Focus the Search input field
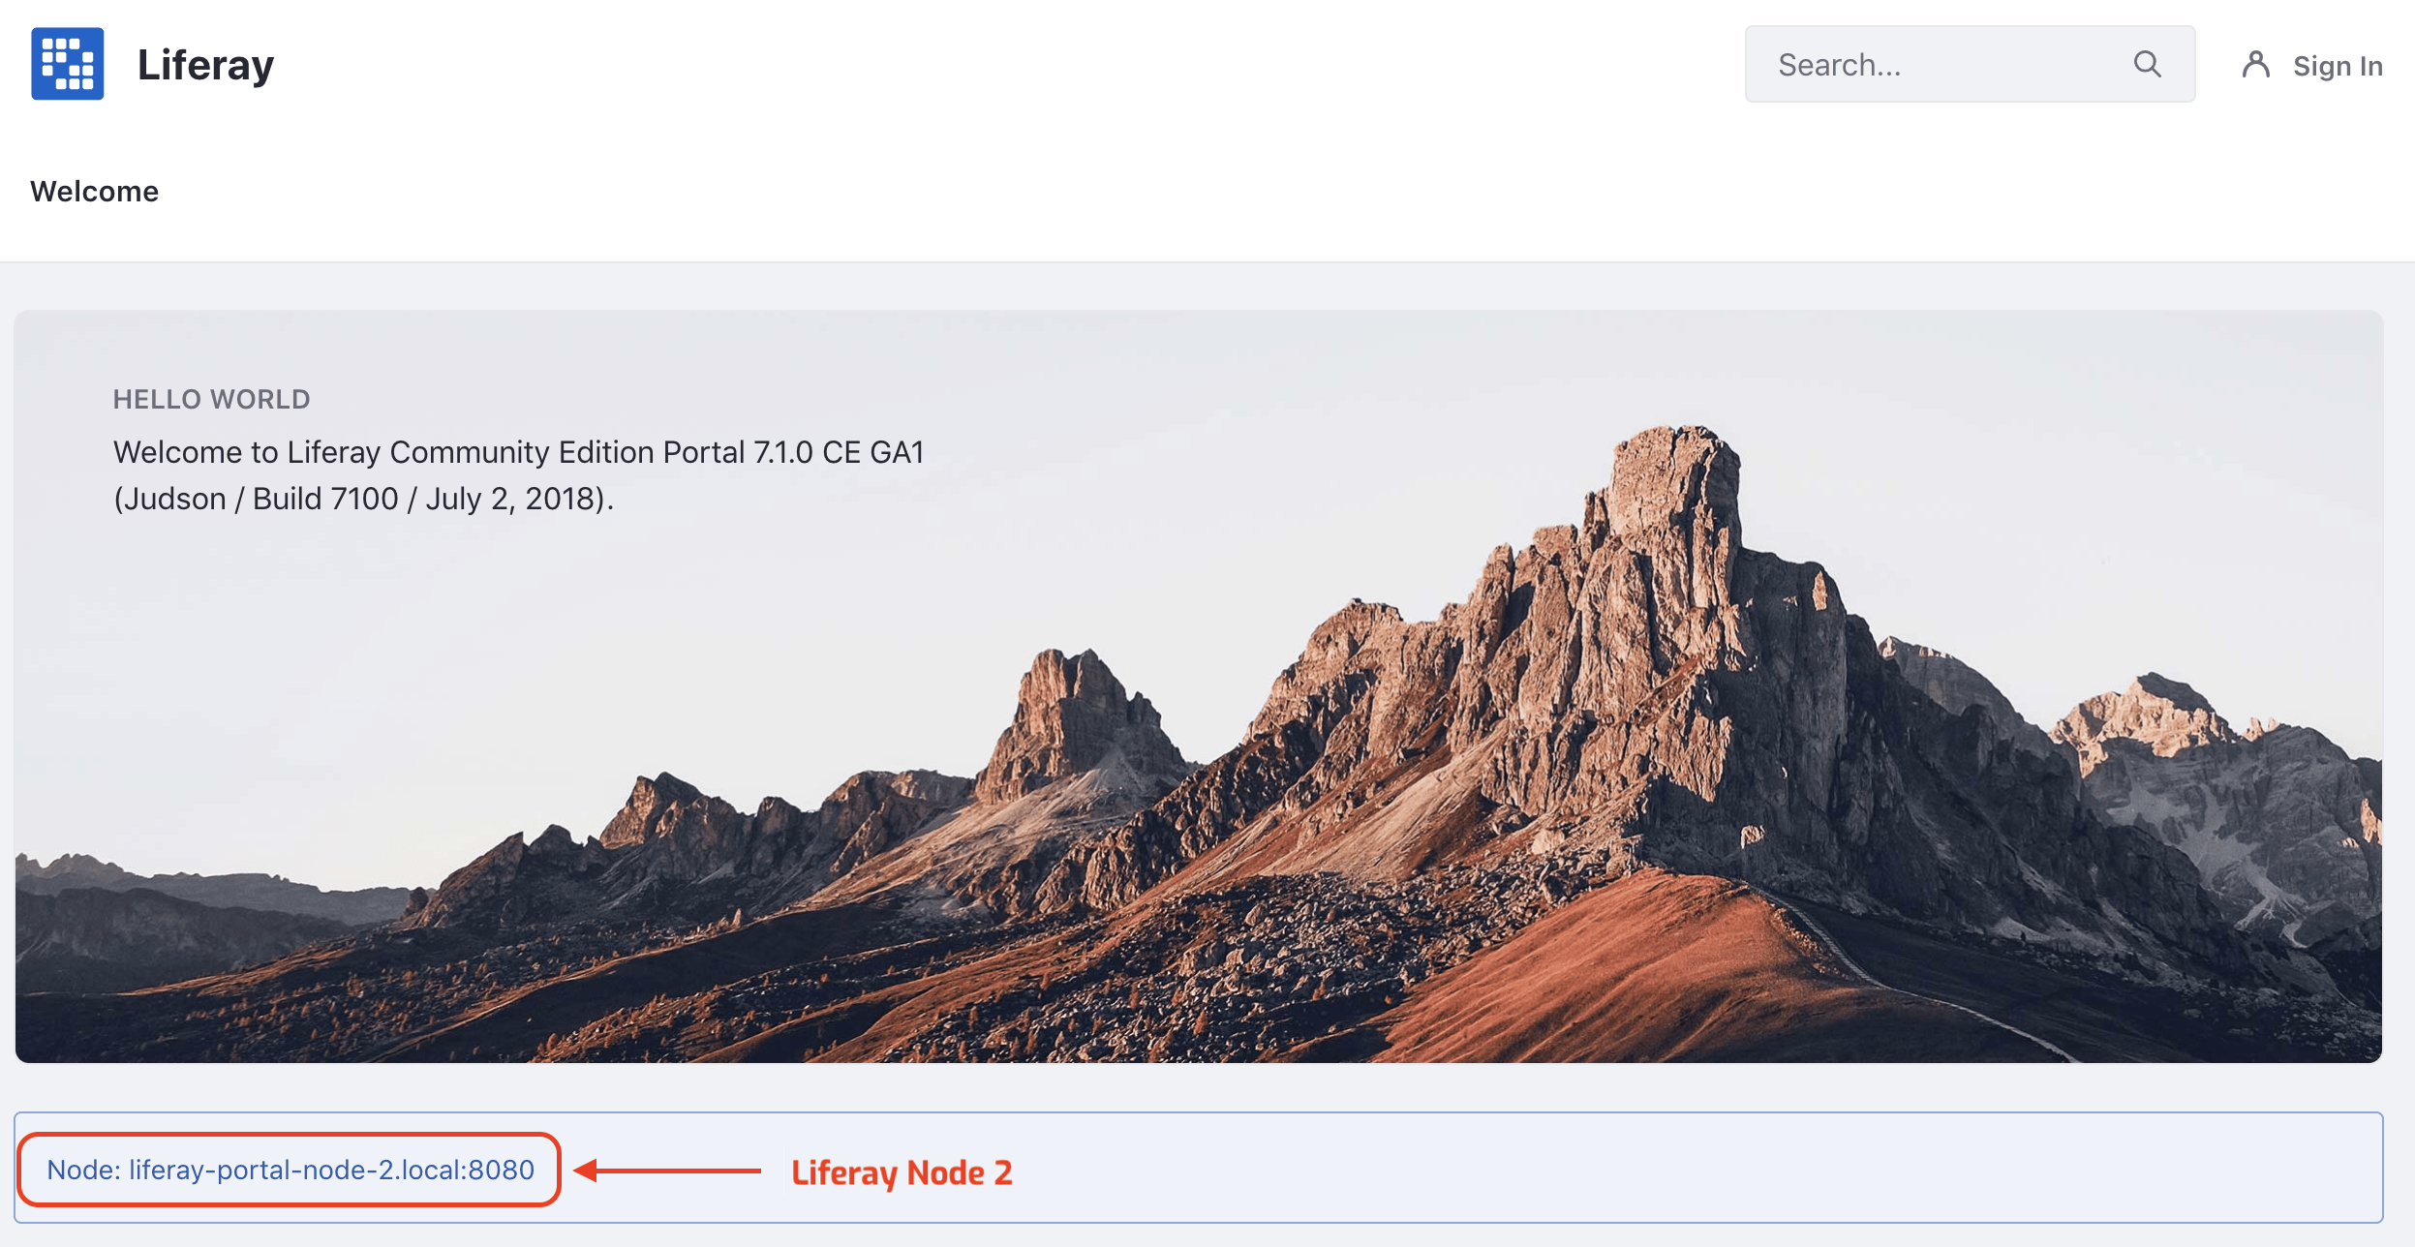The width and height of the screenshot is (2415, 1247). (x=1970, y=64)
